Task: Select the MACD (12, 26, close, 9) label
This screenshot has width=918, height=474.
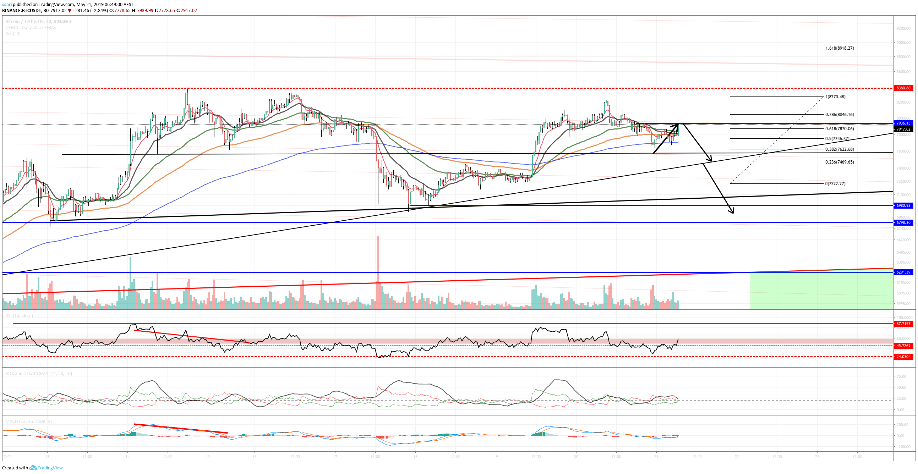Action: (28, 421)
